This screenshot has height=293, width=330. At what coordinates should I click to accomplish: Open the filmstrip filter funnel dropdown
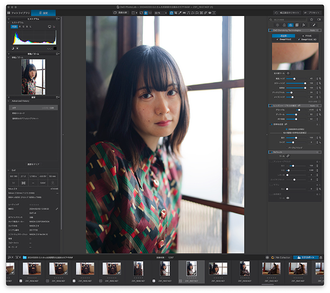tap(18, 257)
